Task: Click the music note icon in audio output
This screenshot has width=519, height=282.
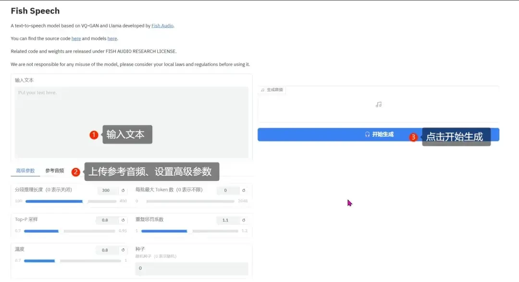Action: click(379, 104)
